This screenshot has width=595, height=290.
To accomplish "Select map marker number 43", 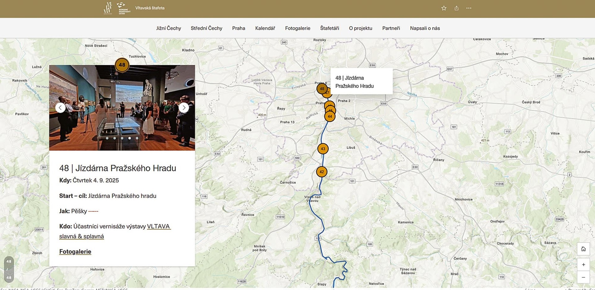I will (x=323, y=149).
